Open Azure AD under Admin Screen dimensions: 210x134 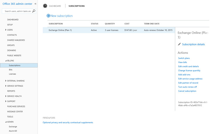(13, 131)
